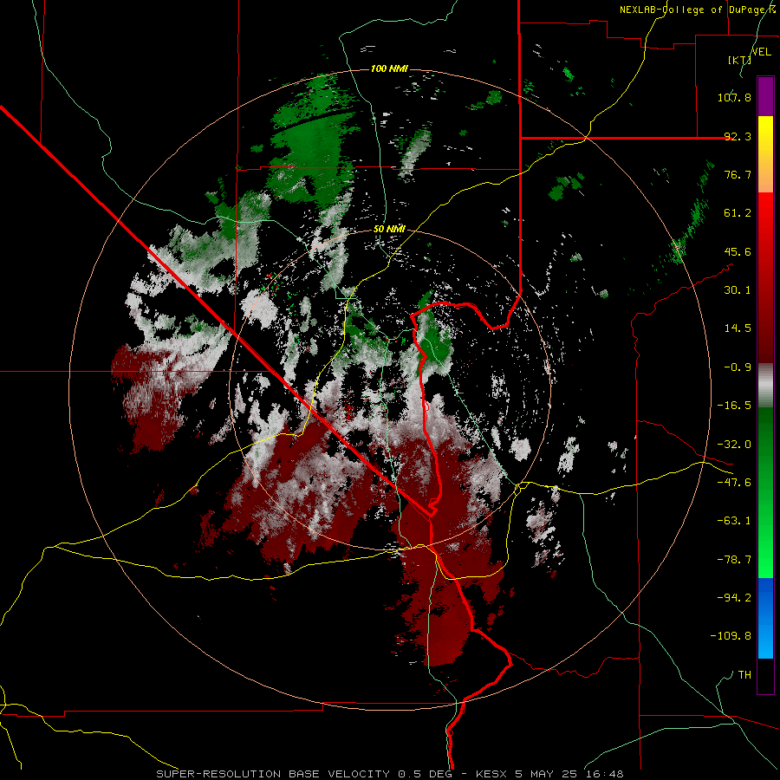
Task: Select the -47.6 legend value
Action: pos(734,482)
